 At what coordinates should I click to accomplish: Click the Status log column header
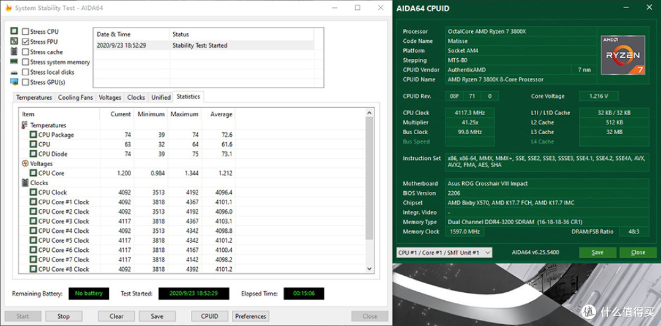click(x=242, y=34)
